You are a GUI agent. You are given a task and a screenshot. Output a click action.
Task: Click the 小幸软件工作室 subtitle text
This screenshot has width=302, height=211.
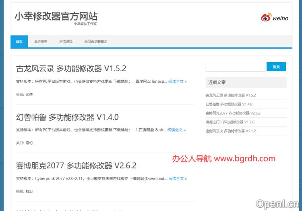[x=85, y=24]
